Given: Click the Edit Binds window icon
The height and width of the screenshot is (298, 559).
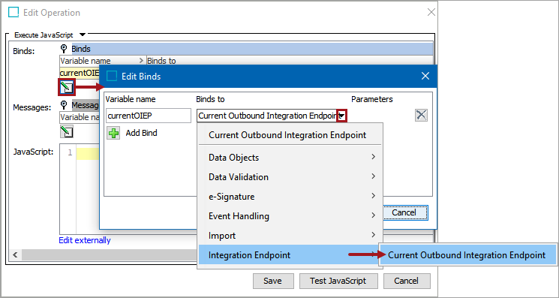Looking at the screenshot, I should click(x=112, y=77).
